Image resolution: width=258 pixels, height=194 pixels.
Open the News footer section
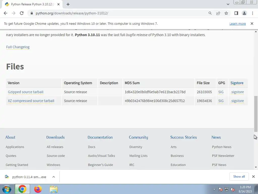pyautogui.click(x=216, y=137)
